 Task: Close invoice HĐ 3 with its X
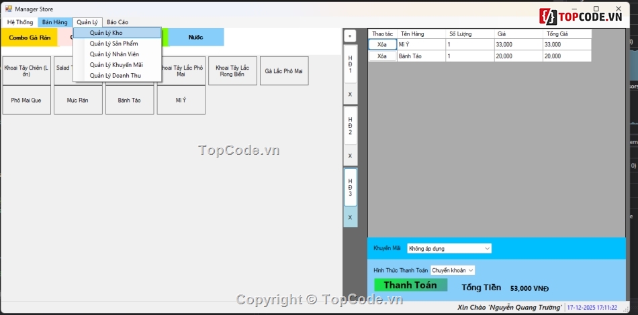(351, 217)
